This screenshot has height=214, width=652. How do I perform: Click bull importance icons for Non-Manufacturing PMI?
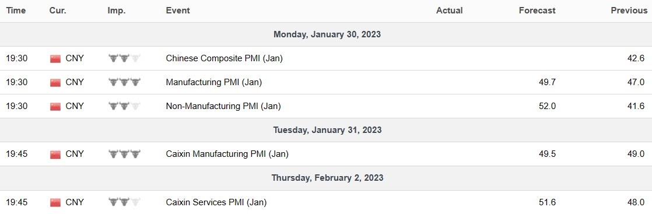click(x=124, y=106)
